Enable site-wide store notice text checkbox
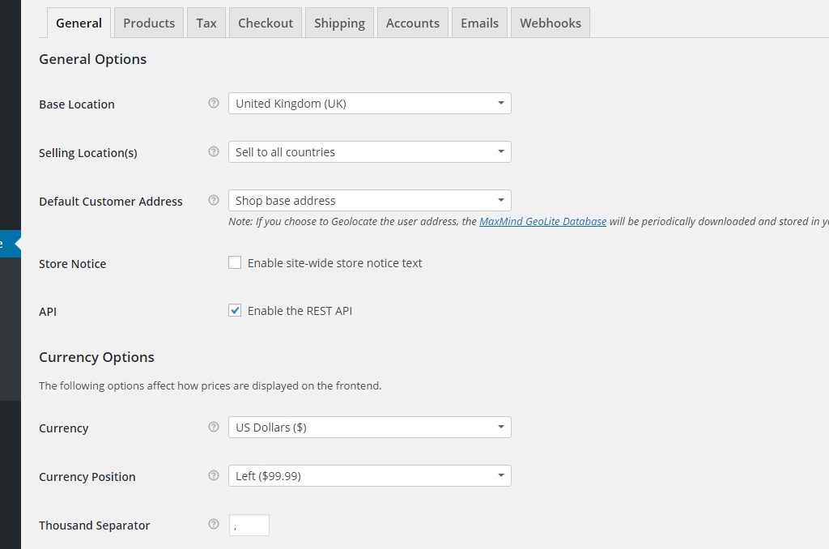This screenshot has height=549, width=829. 235,262
